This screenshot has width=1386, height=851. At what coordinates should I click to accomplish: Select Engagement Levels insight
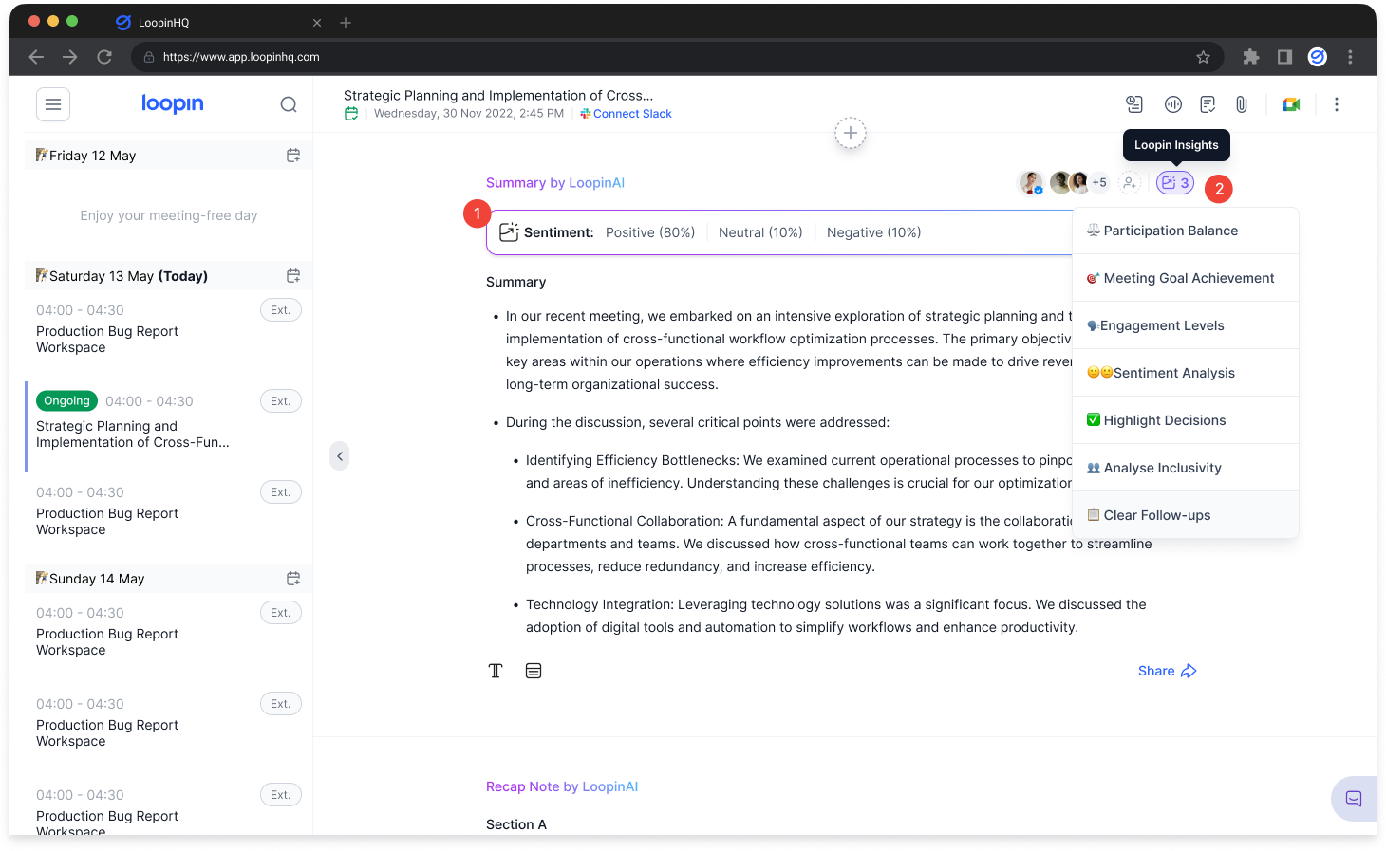pyautogui.click(x=1186, y=325)
